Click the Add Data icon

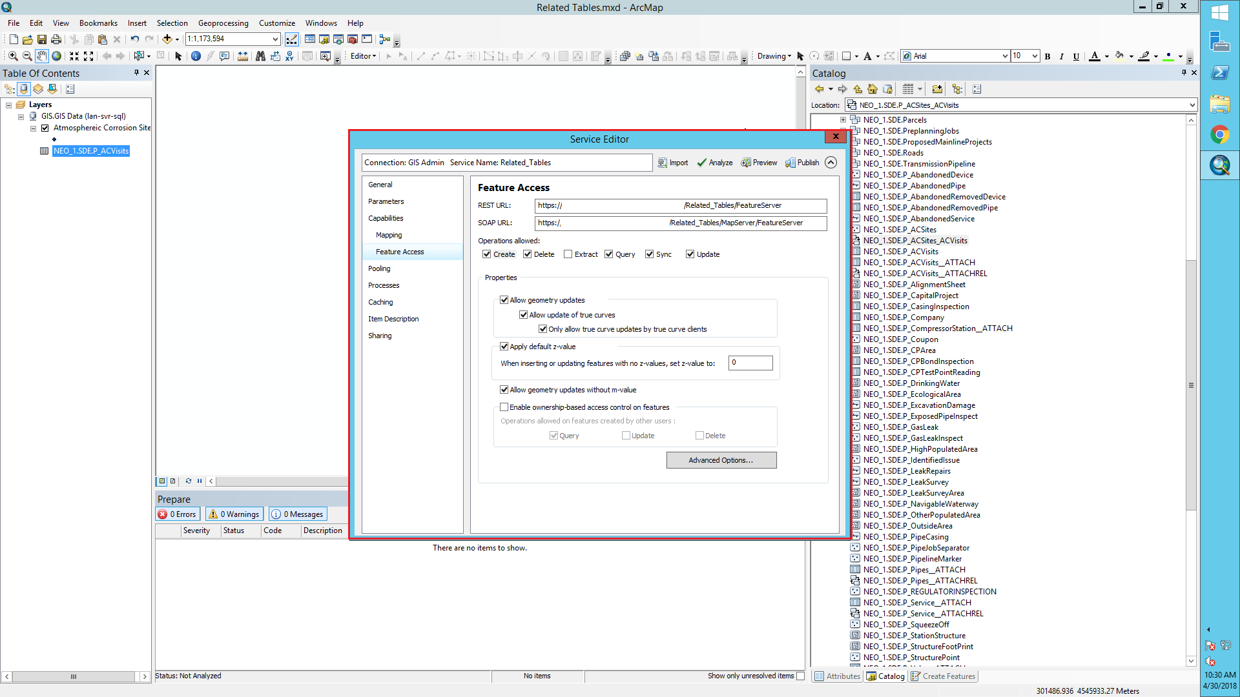click(x=167, y=39)
